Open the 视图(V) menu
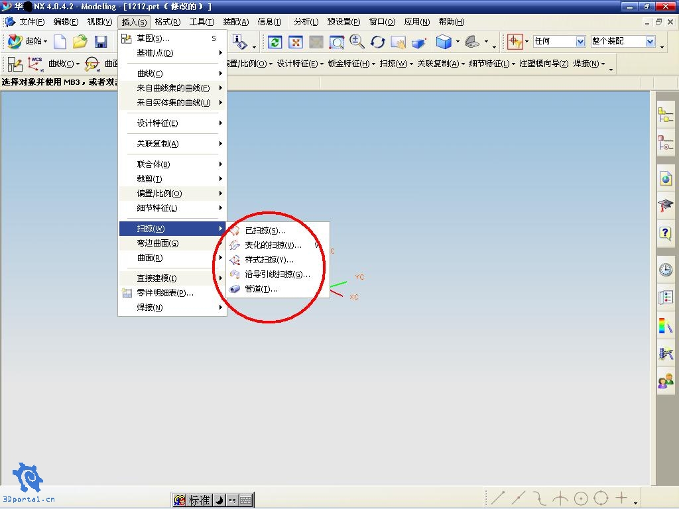This screenshot has height=509, width=679. pos(99,22)
